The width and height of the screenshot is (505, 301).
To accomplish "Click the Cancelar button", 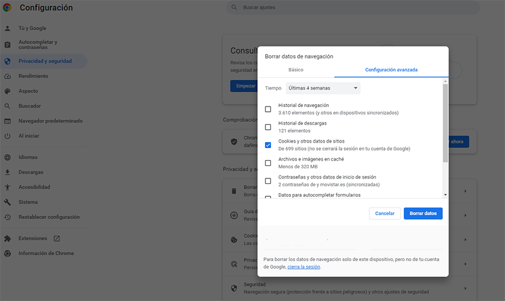I will (385, 213).
